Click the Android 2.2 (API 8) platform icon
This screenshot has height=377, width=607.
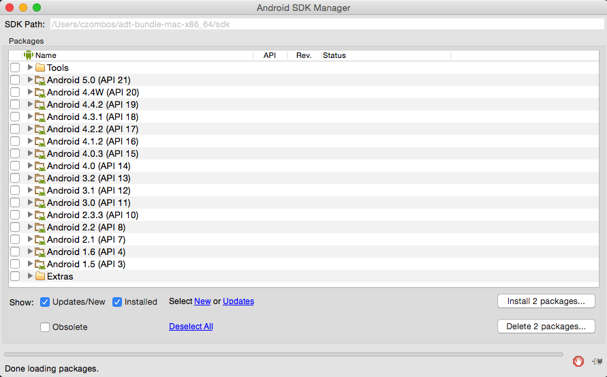[40, 228]
